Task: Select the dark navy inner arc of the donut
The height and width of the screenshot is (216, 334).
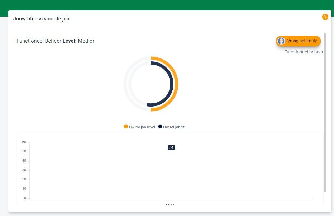Action: tap(171, 84)
